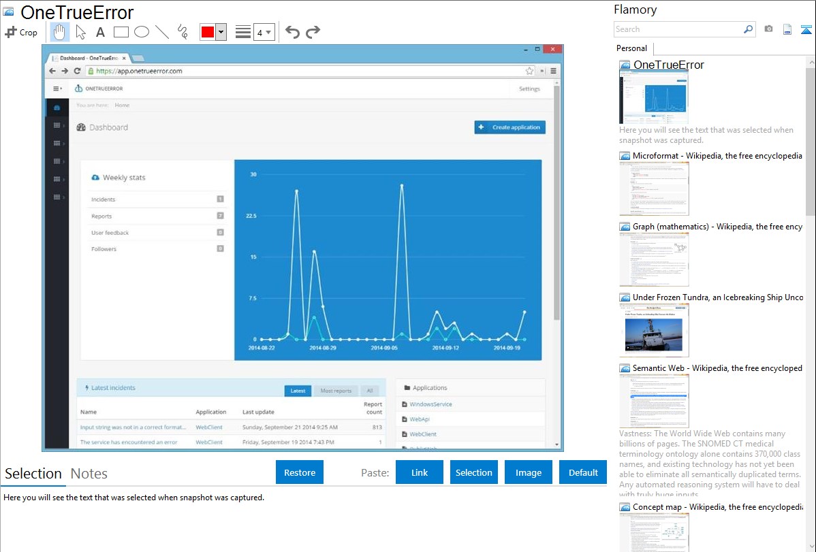Pick the rectangle drawing tool
Screen dimensions: 816x552
pyautogui.click(x=121, y=32)
